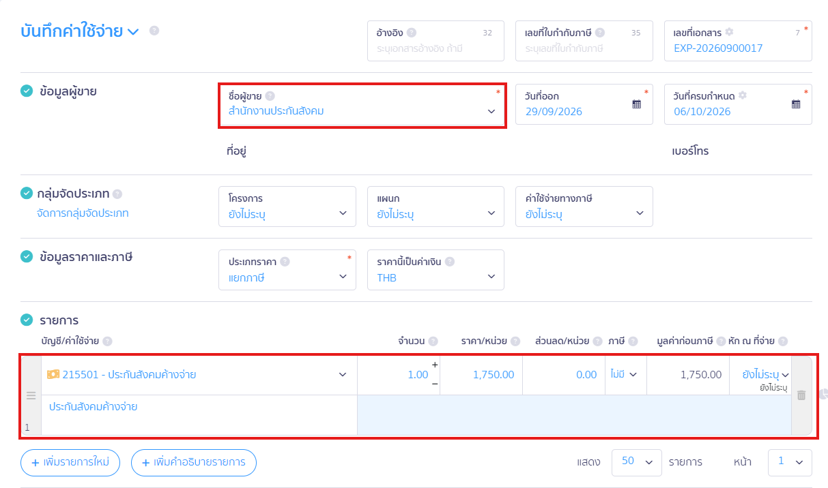Click the help icon next to ราคานี้เป็นค่าเงิน
The width and height of the screenshot is (828, 488).
(450, 262)
